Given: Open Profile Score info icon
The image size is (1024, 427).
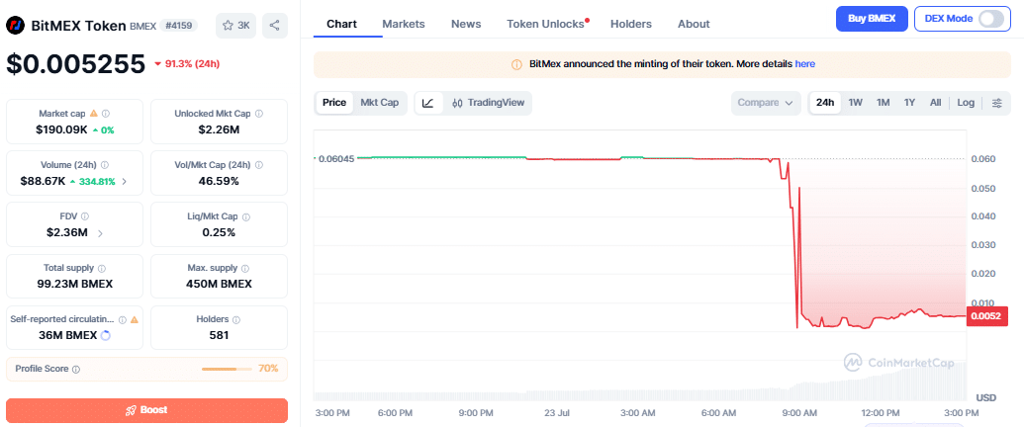Looking at the screenshot, I should pos(76,370).
